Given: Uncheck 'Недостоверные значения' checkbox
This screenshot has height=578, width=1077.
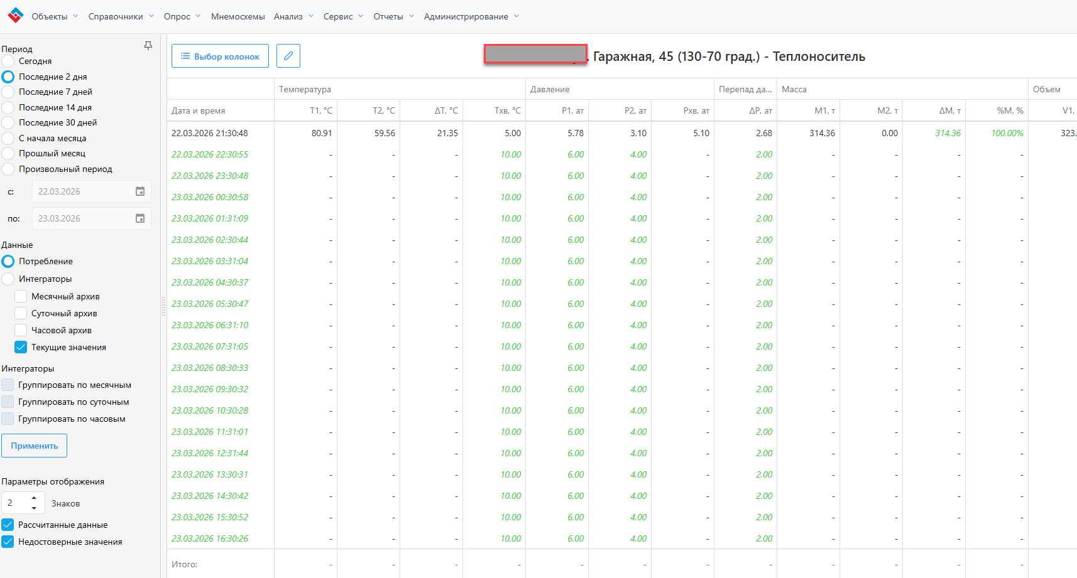Looking at the screenshot, I should [x=8, y=542].
